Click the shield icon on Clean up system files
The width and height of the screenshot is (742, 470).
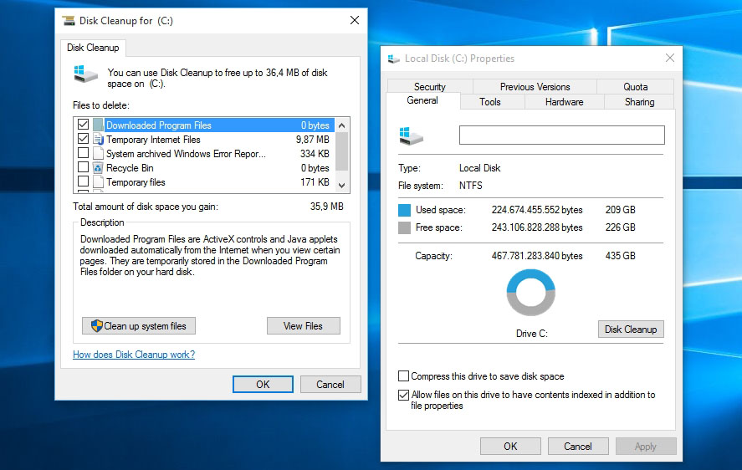click(96, 325)
